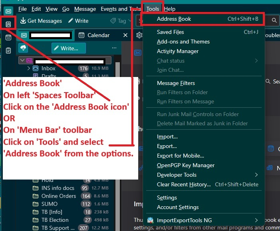Image resolution: width=280 pixels, height=231 pixels.
Task: Click the Write... button in folder pane
Action: tap(69, 48)
